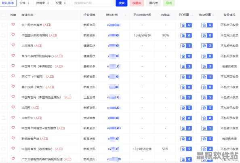Click the 行业领域 column header
The width and height of the screenshot is (240, 163).
(89, 15)
